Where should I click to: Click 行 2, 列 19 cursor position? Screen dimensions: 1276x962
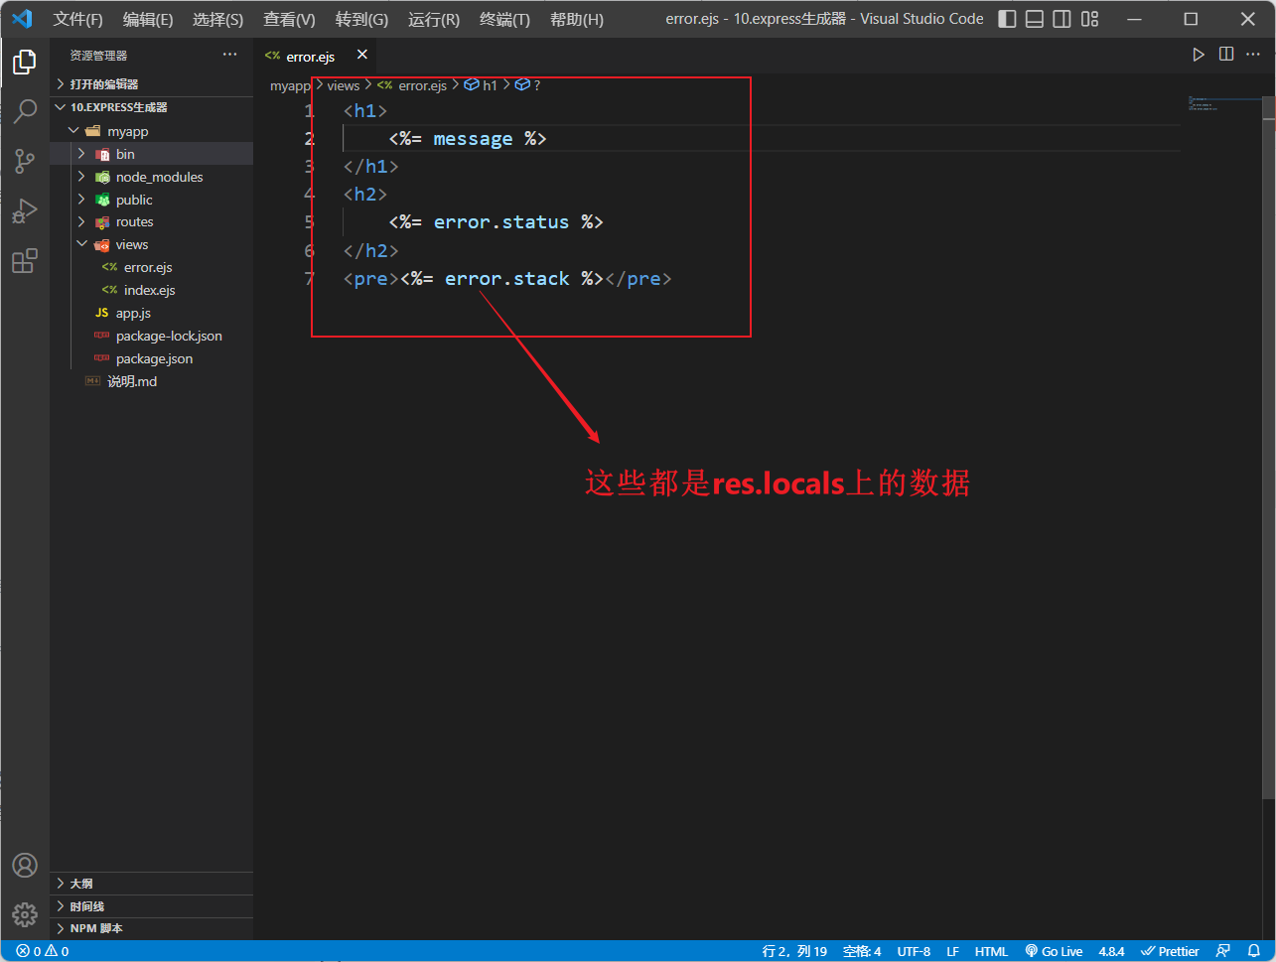(x=794, y=951)
